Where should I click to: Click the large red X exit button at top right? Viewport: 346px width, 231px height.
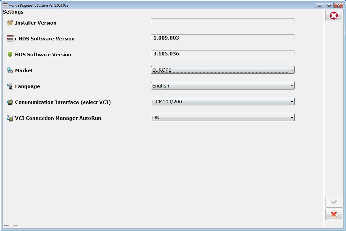[334, 16]
